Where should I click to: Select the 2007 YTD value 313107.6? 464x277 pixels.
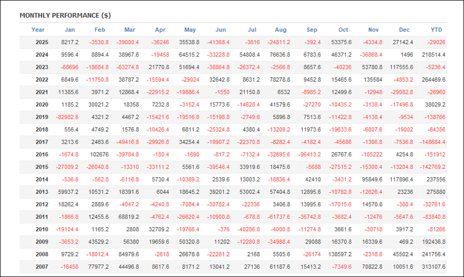pyautogui.click(x=434, y=267)
